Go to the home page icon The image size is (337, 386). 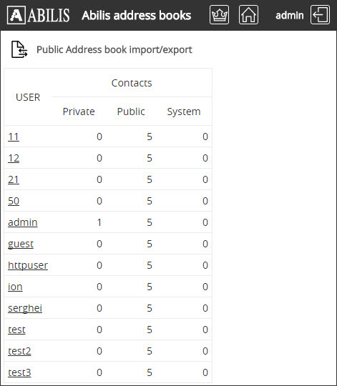[x=248, y=15]
